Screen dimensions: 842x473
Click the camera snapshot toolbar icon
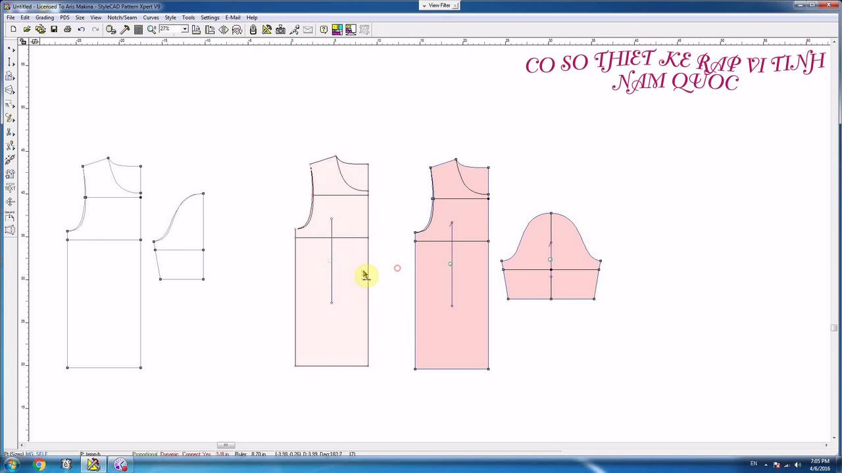pos(281,30)
